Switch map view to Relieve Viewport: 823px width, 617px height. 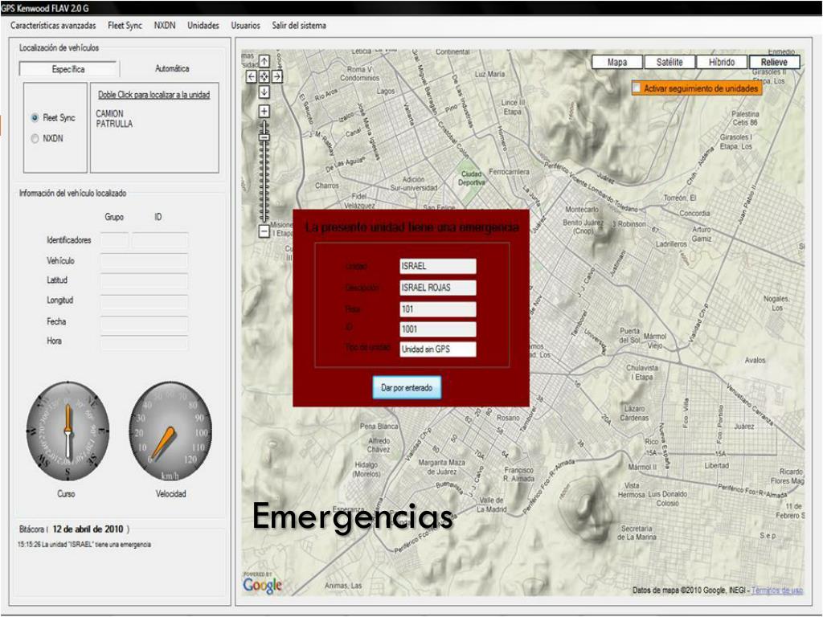(774, 62)
